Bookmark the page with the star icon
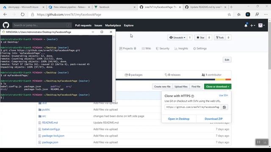Screen dimensions: 271x152 pos(229,15)
